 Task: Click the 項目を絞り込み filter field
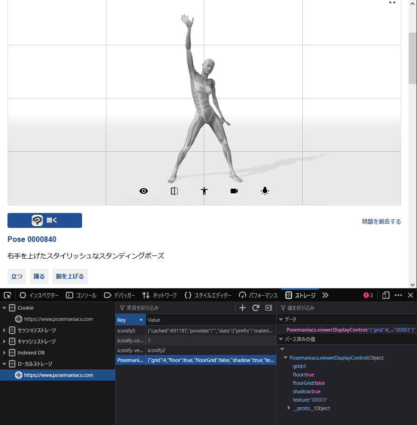[177, 308]
